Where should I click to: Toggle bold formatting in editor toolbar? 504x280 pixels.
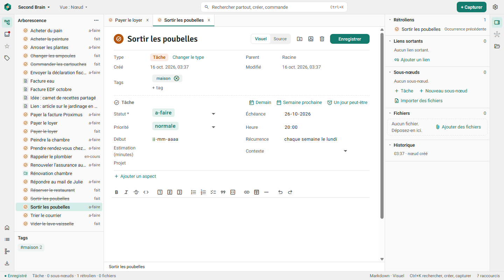click(x=117, y=192)
